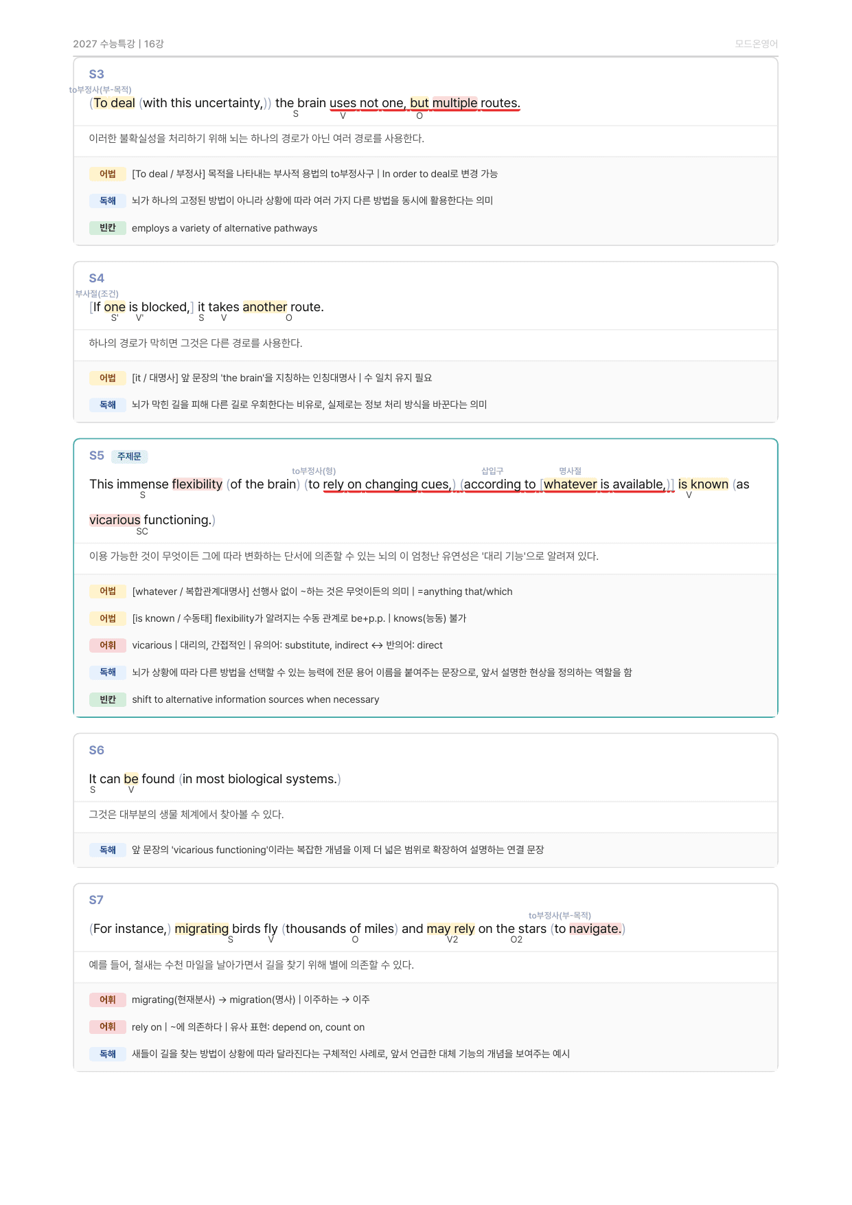
Task: Click the 어법 tag for 'it / 대명사'
Action: click(x=107, y=378)
